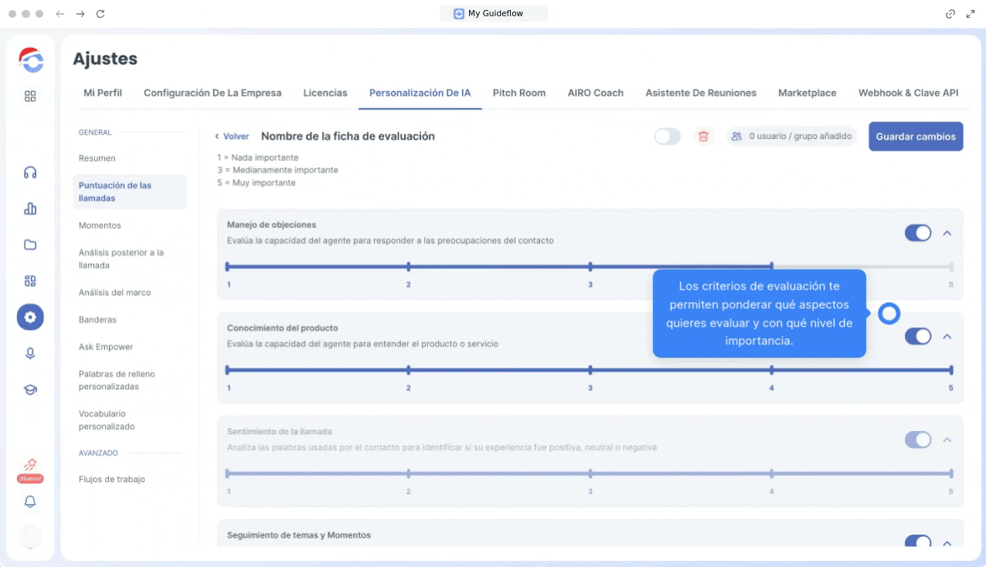Set Manejo de objeciones slider to 2
This screenshot has width=986, height=567.
click(x=409, y=267)
